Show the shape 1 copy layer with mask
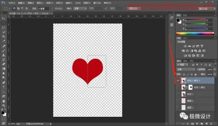 click(x=178, y=87)
